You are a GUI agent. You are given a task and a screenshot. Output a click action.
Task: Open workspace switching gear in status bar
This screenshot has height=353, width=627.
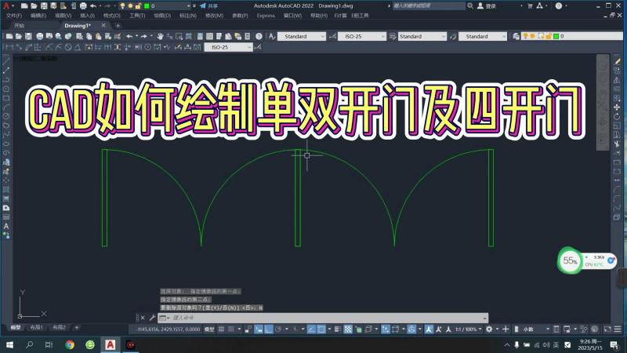click(x=489, y=329)
